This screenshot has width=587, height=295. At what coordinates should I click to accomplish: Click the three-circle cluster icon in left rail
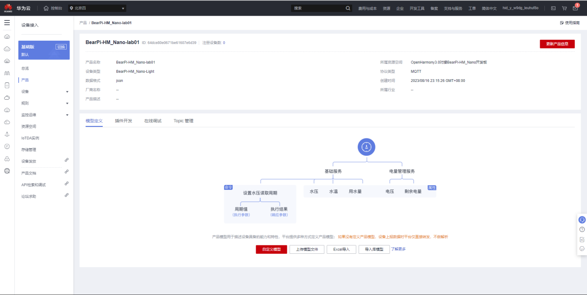click(x=7, y=159)
